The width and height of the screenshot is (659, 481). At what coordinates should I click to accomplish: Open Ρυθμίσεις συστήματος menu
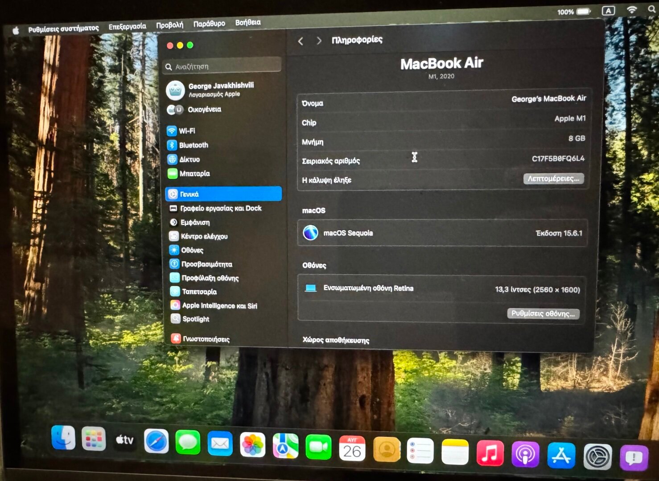coord(63,29)
